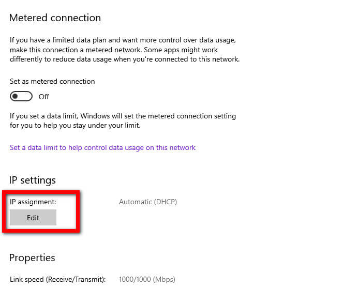This screenshot has width=343, height=288.
Task: Click the line "for you to help you stay under"
Action: [x=75, y=125]
